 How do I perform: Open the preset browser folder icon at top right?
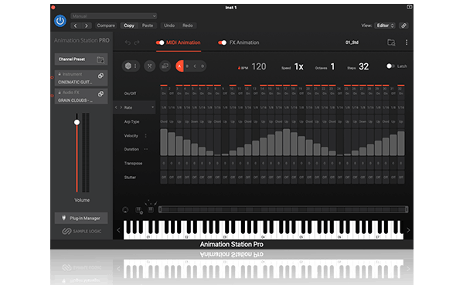click(x=391, y=42)
